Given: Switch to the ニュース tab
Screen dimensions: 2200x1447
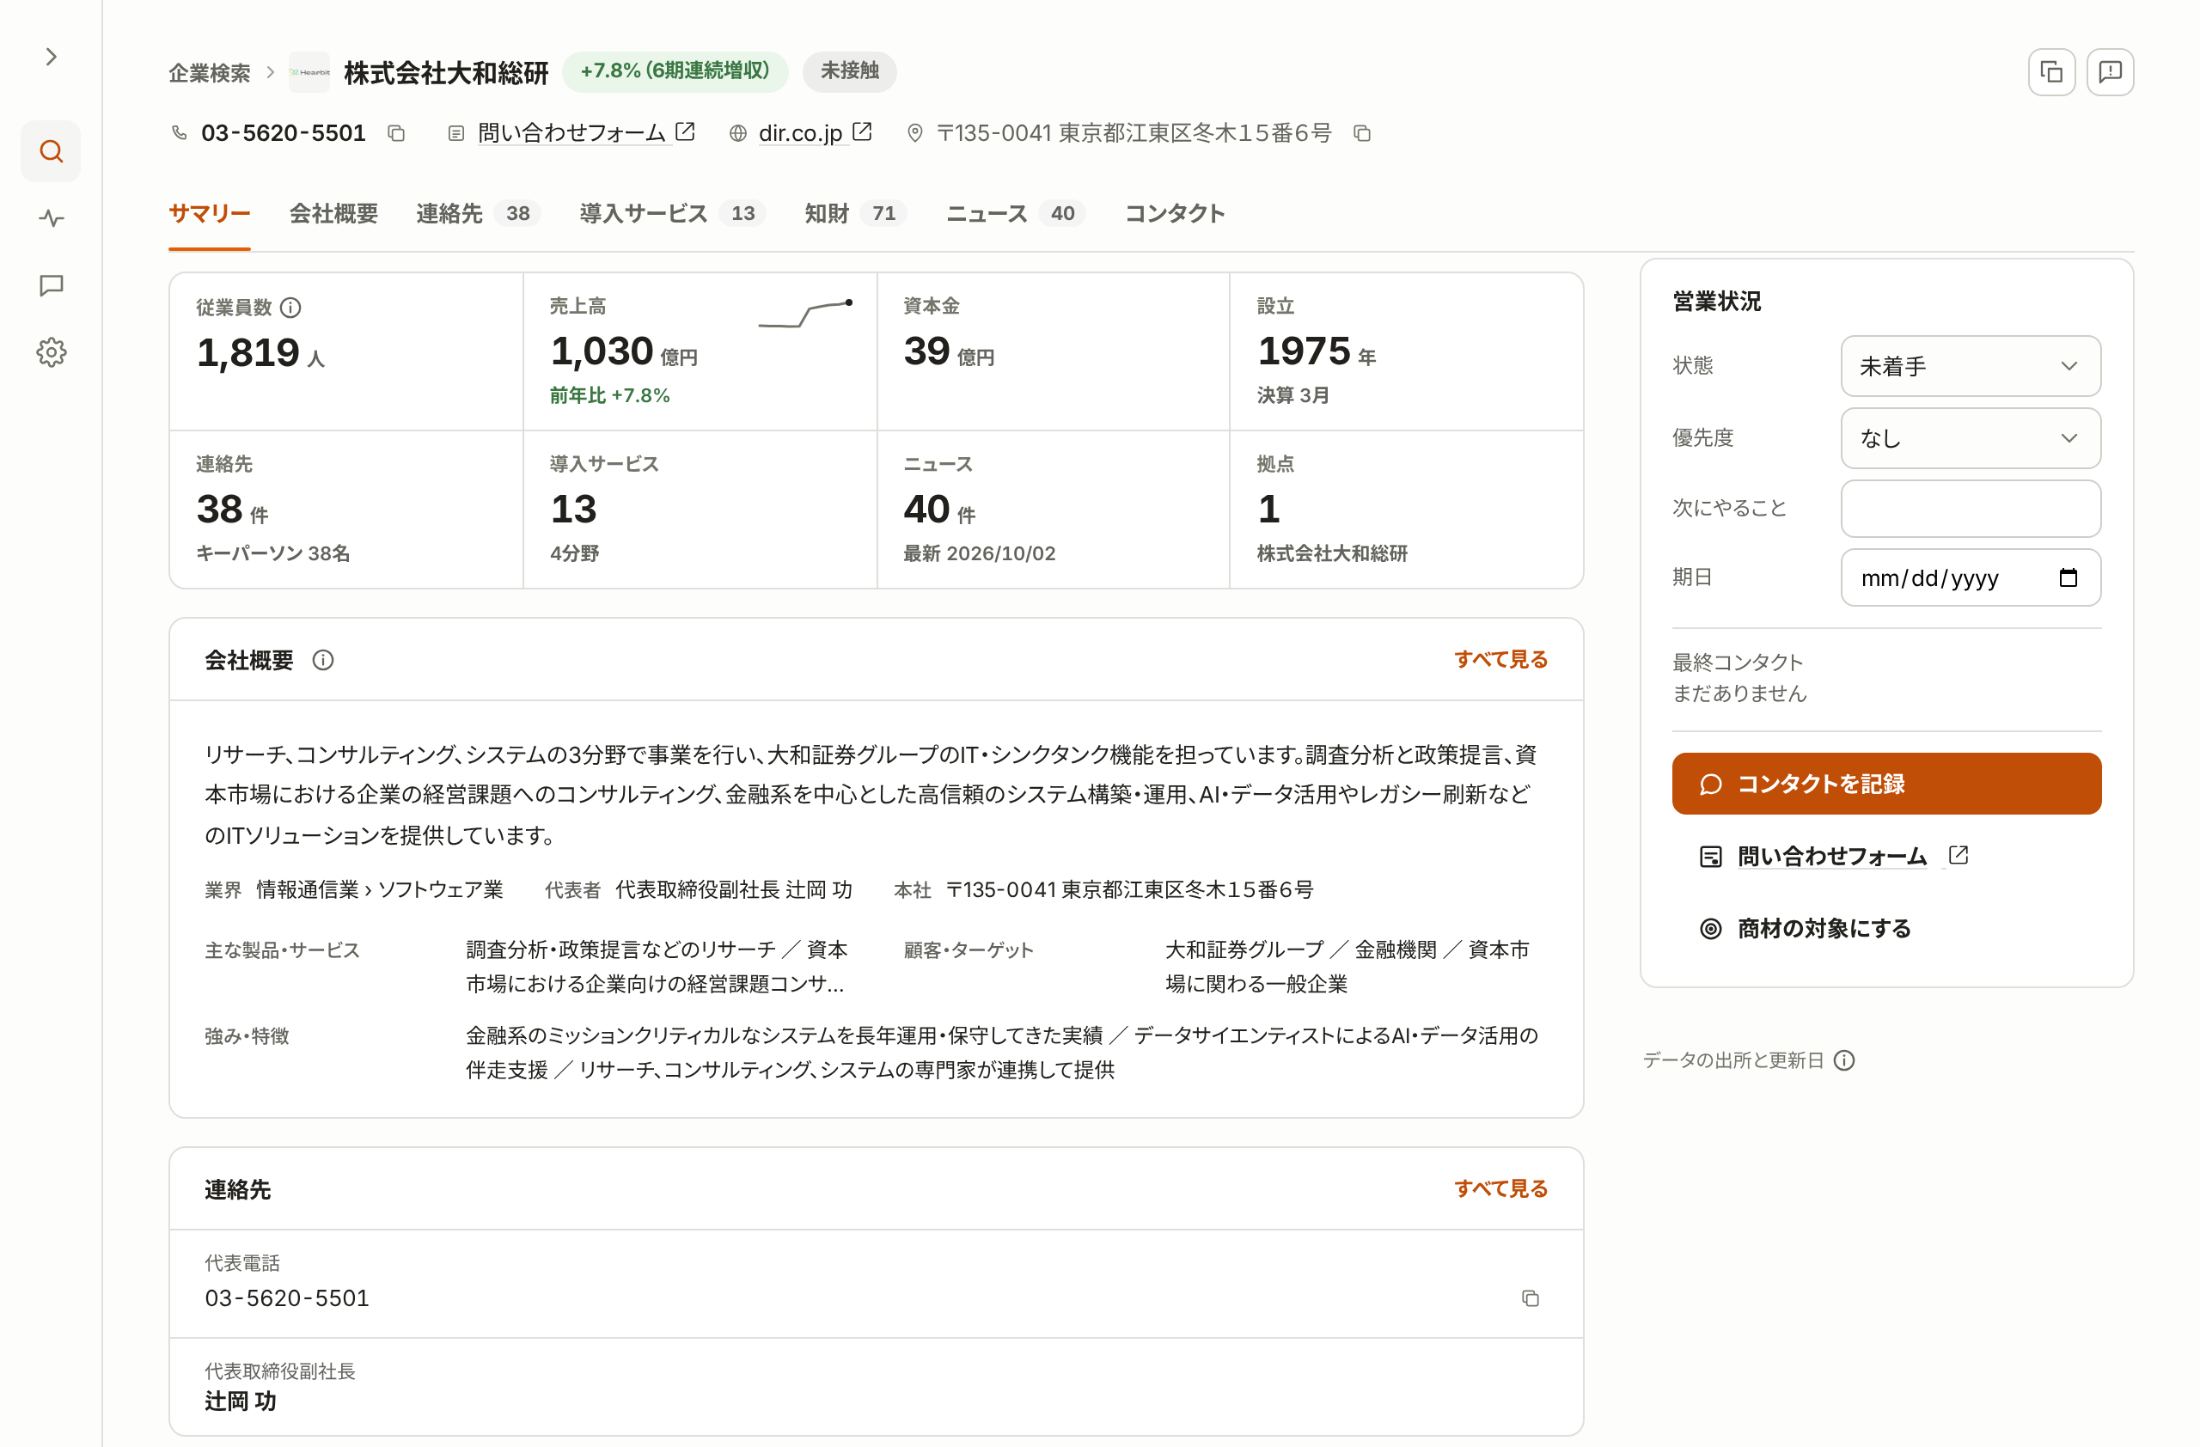Looking at the screenshot, I should 1015,214.
